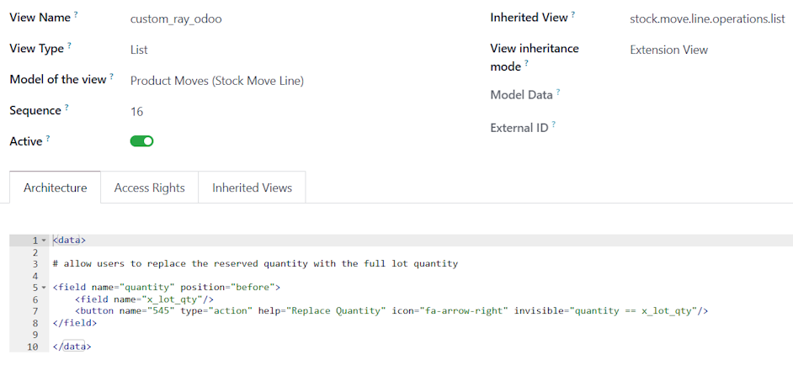Open the stock.move.line.operations.list inherited view link
793x365 pixels.
click(706, 19)
